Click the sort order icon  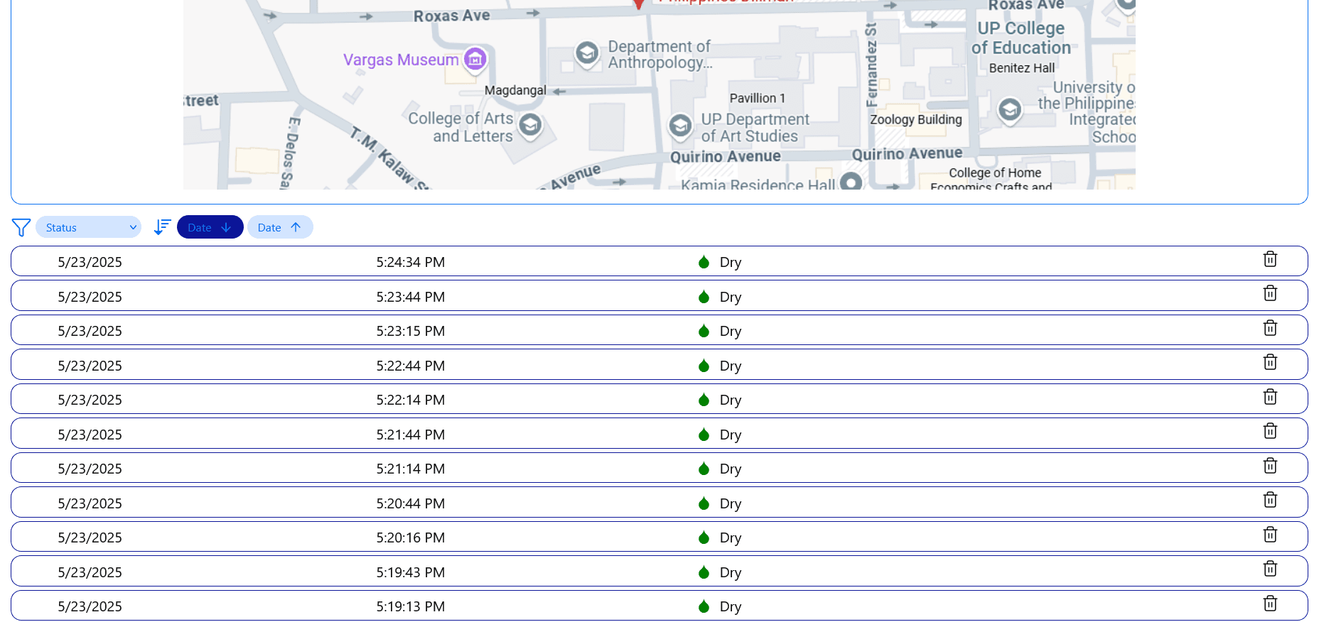tap(162, 227)
